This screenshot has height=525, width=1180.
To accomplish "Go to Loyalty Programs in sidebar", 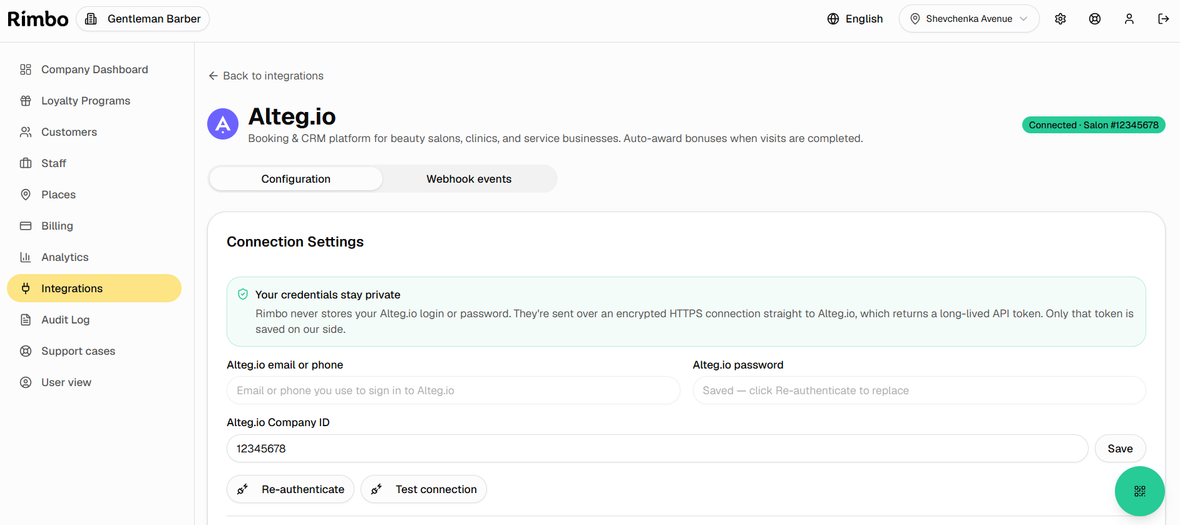I will (95, 101).
